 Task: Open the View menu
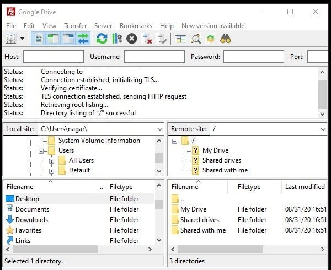[49, 26]
